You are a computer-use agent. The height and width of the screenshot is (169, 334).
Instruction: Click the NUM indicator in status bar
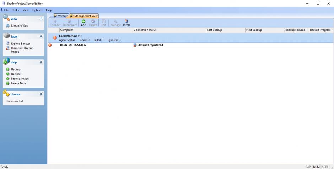316,167
